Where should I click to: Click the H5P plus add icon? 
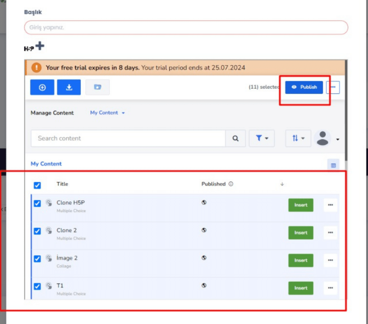tap(40, 46)
